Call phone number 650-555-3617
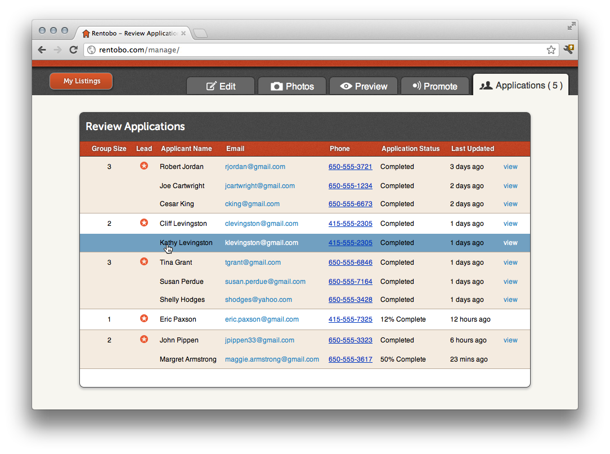The width and height of the screenshot is (610, 454). [x=350, y=359]
